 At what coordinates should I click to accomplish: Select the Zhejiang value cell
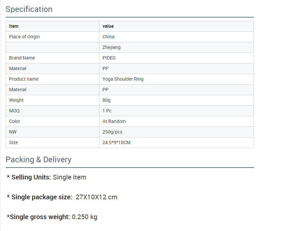[112, 47]
